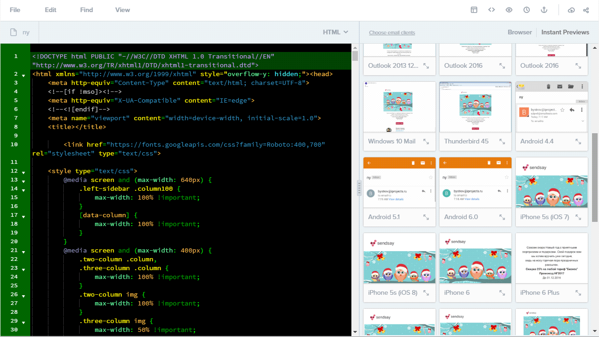Click the cloud upload icon
This screenshot has height=337, width=599.
click(x=572, y=10)
